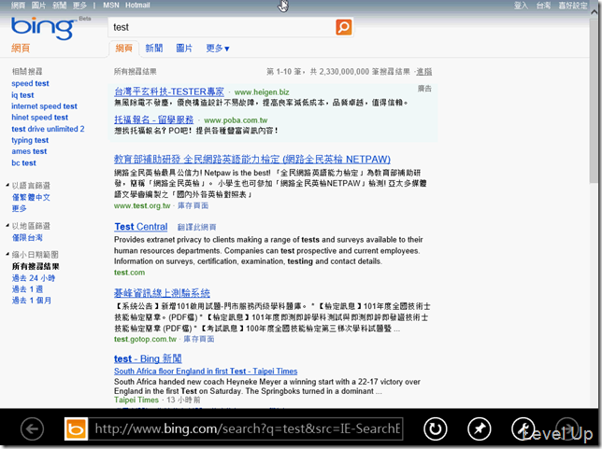This screenshot has height=449, width=602.
Task: Open the test - Bing 新聞 heading link
Action: [x=148, y=358]
